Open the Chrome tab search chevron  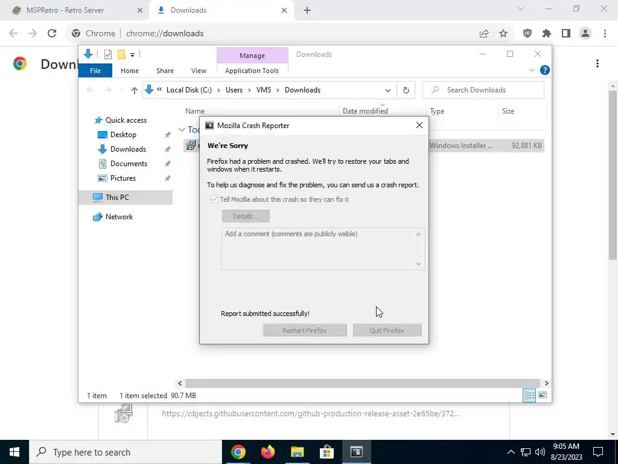521,8
